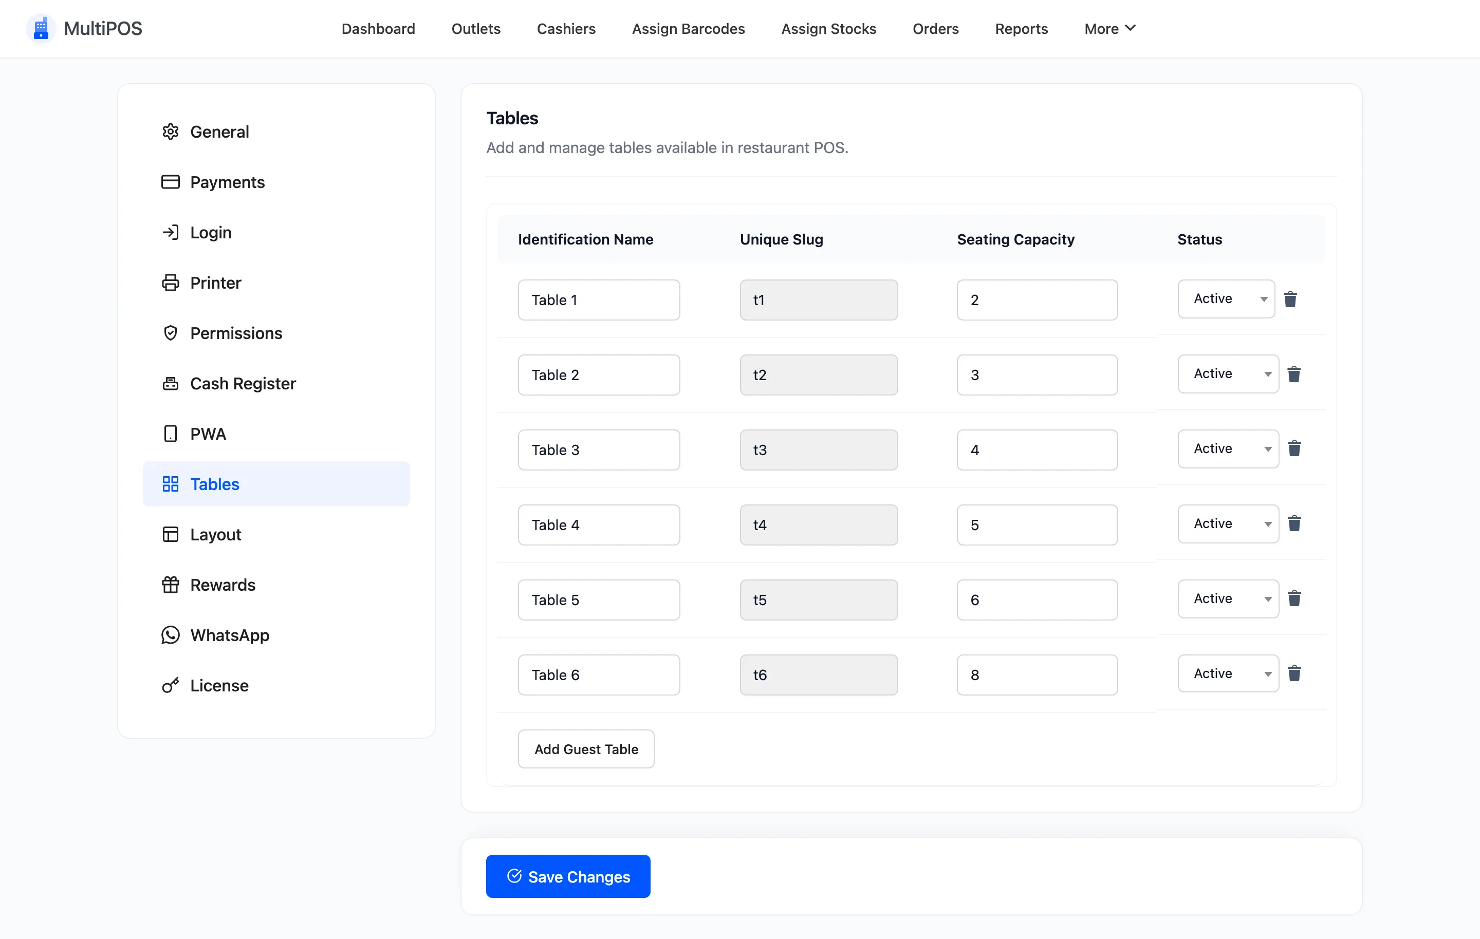1480x939 pixels.
Task: Click the License key icon
Action: tap(170, 685)
